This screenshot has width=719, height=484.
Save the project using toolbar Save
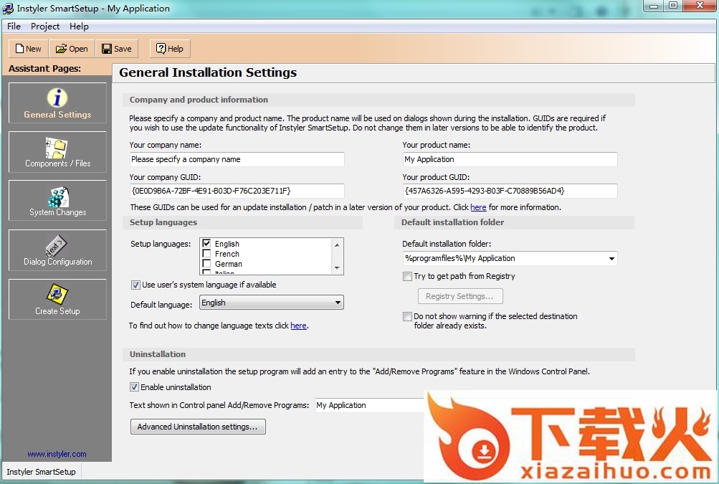click(x=116, y=49)
